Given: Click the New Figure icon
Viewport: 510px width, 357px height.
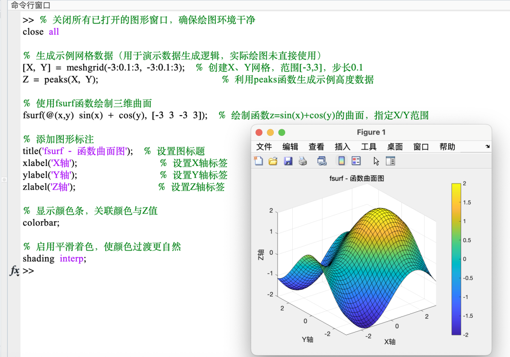Looking at the screenshot, I should [259, 161].
